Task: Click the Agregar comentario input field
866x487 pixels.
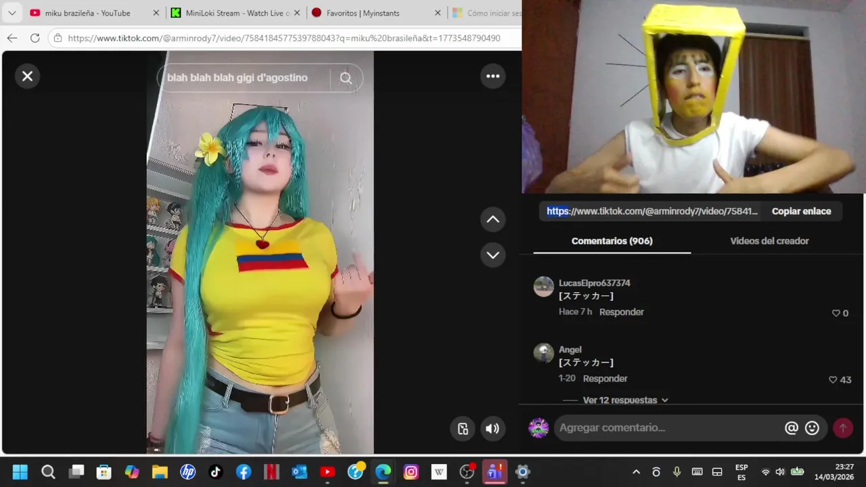Action: [x=666, y=427]
